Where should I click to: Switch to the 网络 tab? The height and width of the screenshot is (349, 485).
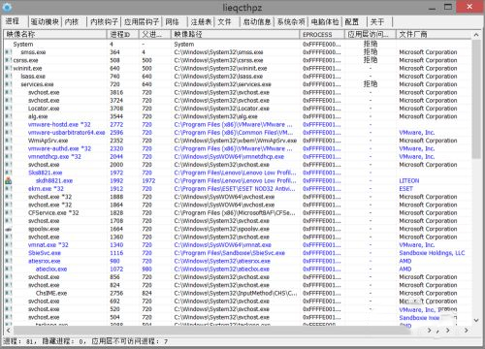pyautogui.click(x=172, y=21)
